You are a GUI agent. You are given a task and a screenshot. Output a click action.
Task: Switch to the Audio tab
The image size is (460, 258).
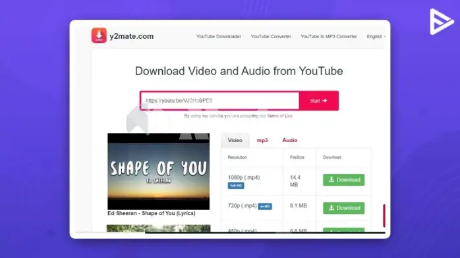(289, 140)
